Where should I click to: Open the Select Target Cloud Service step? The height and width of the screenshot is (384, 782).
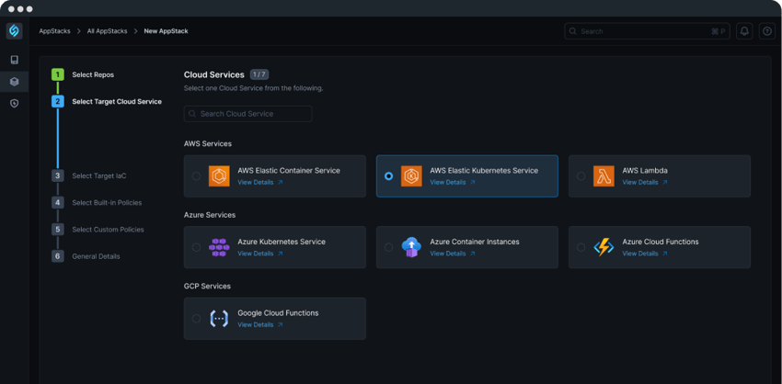pyautogui.click(x=117, y=102)
